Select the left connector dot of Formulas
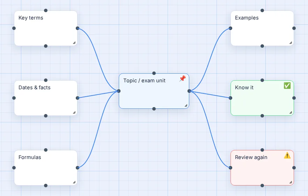 (14, 168)
